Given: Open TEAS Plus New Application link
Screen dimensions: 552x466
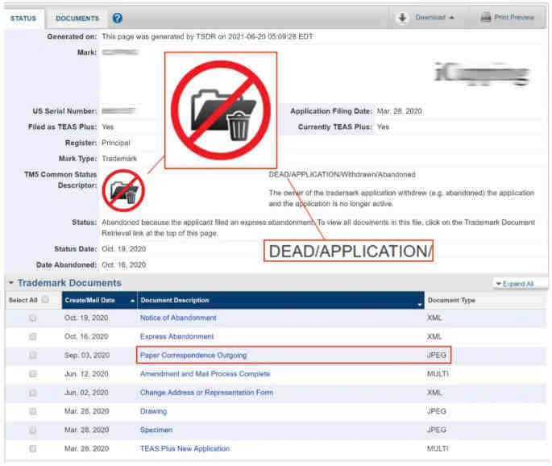Looking at the screenshot, I should pyautogui.click(x=185, y=449).
